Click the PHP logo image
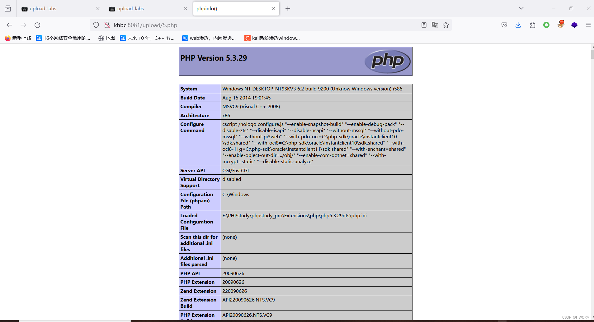Screen dimensions: 594x322 pos(388,61)
